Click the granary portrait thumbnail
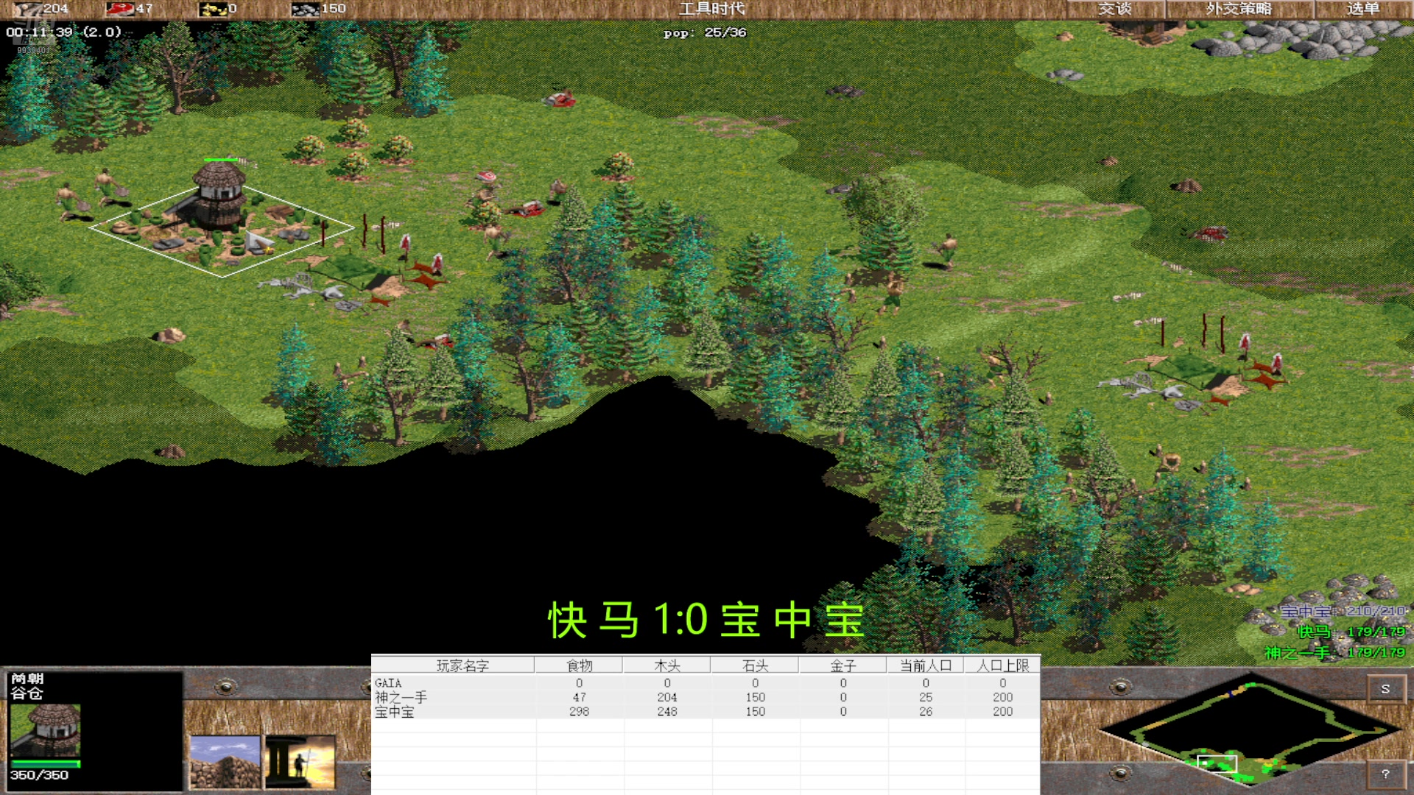The height and width of the screenshot is (795, 1414). [x=46, y=730]
